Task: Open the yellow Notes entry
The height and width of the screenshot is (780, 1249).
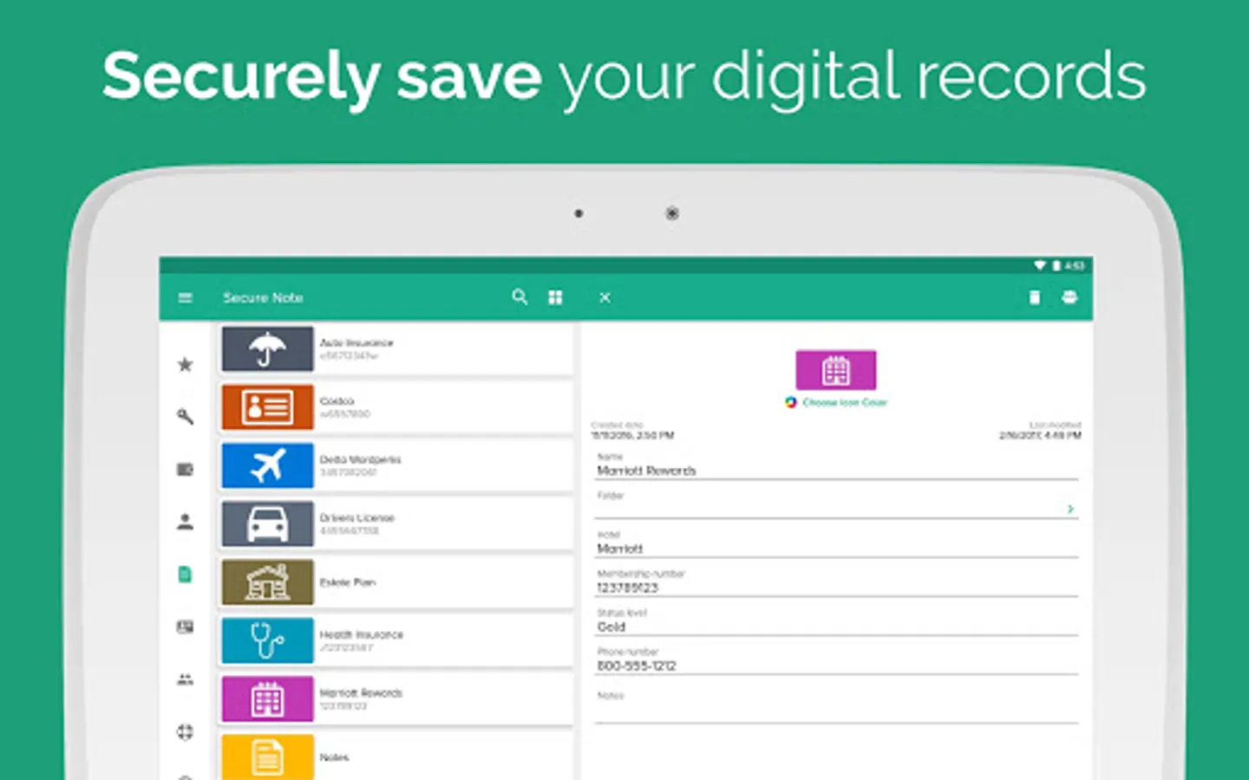Action: click(x=396, y=757)
